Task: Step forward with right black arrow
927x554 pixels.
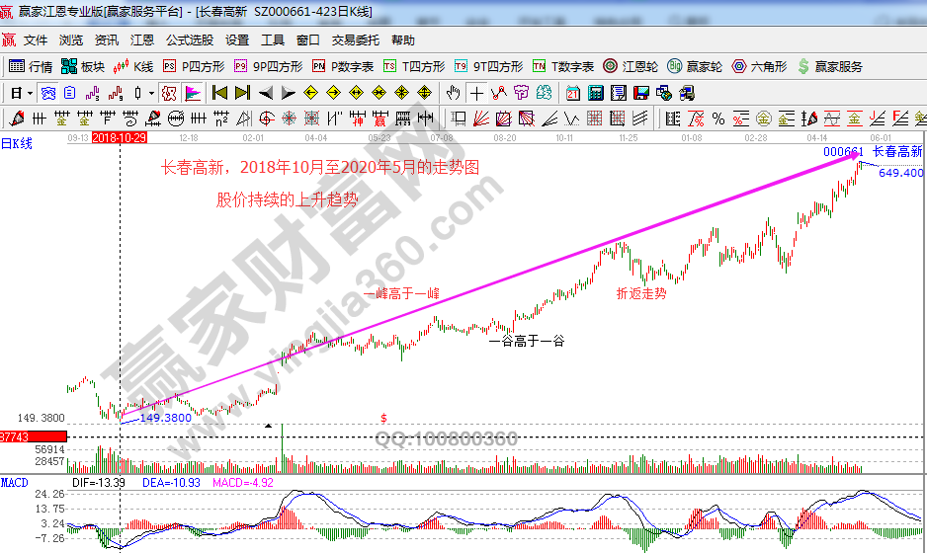Action: (288, 93)
